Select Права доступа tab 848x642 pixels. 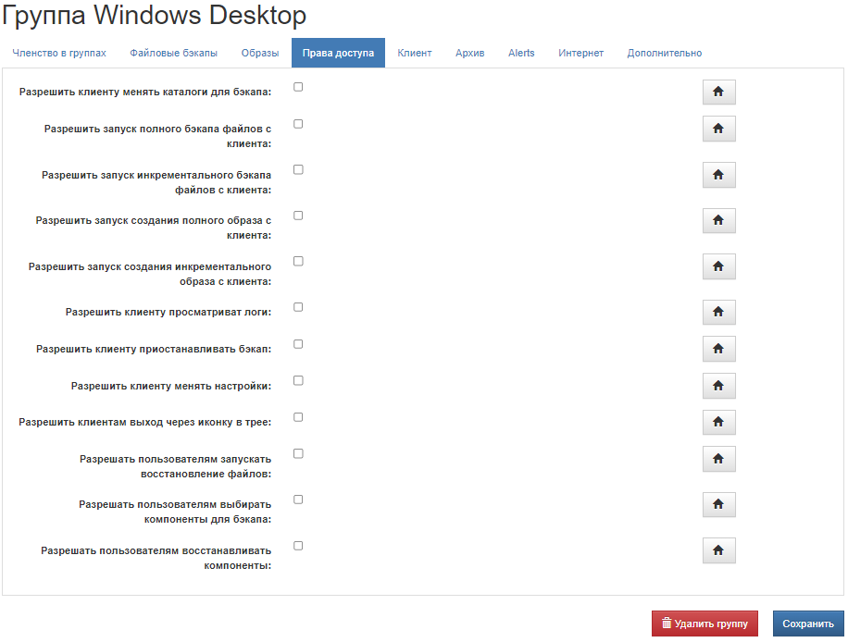pos(338,53)
